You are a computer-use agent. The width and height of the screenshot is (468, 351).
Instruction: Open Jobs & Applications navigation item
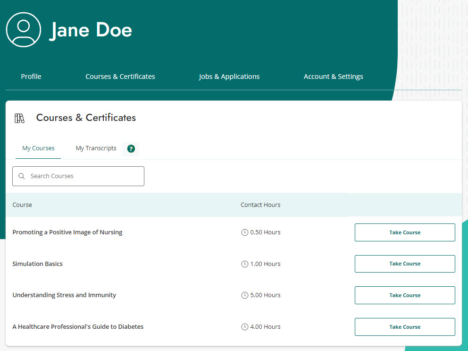(229, 76)
